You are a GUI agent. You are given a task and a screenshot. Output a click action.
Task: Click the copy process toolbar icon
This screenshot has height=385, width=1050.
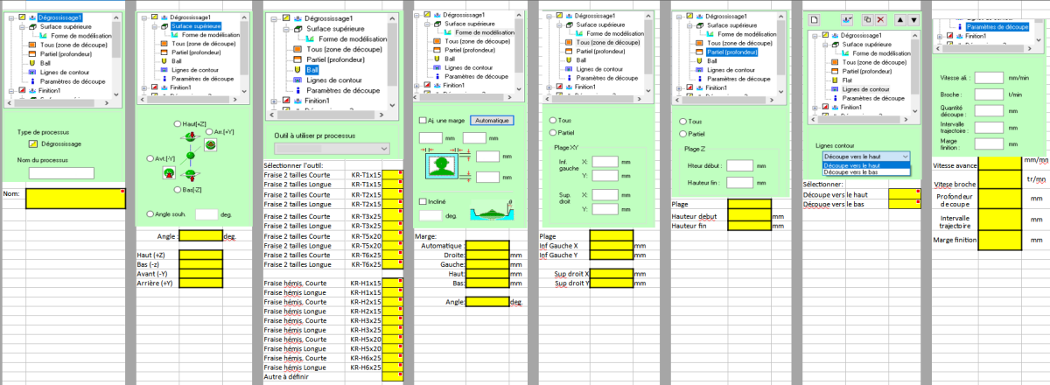867,19
